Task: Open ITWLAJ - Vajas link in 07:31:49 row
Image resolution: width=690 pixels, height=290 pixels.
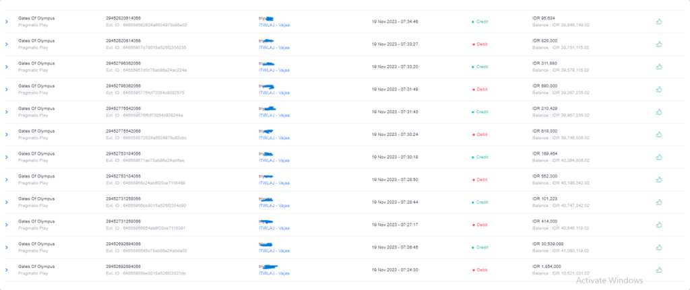Action: coord(274,93)
